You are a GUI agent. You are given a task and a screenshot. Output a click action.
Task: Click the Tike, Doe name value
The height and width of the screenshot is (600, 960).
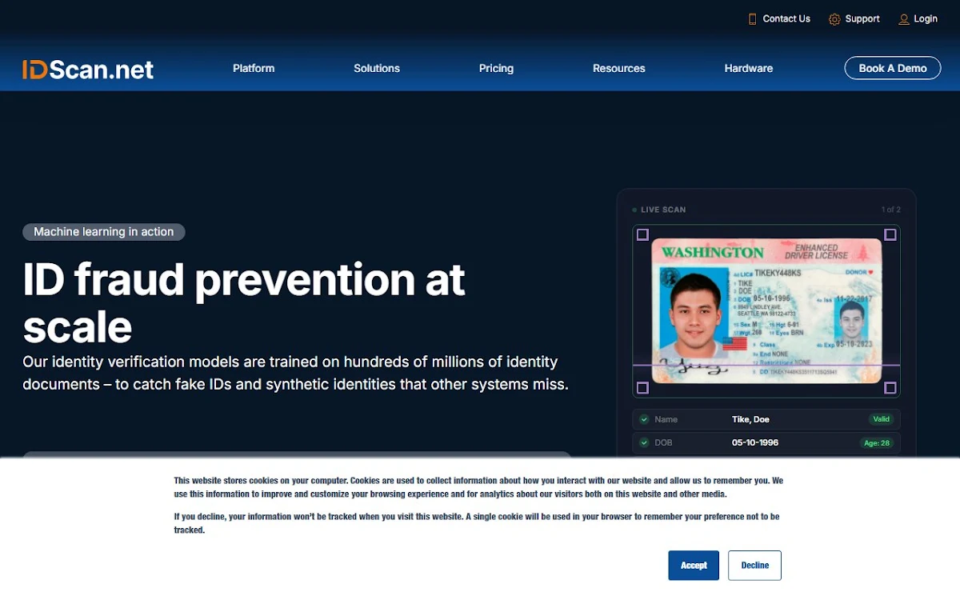point(750,419)
